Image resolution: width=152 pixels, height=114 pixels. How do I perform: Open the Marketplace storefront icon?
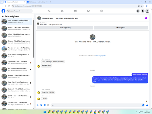tap(88, 11)
